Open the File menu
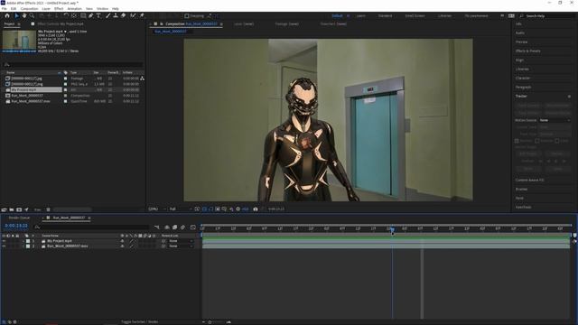Image resolution: width=578 pixels, height=325 pixels. (4, 8)
